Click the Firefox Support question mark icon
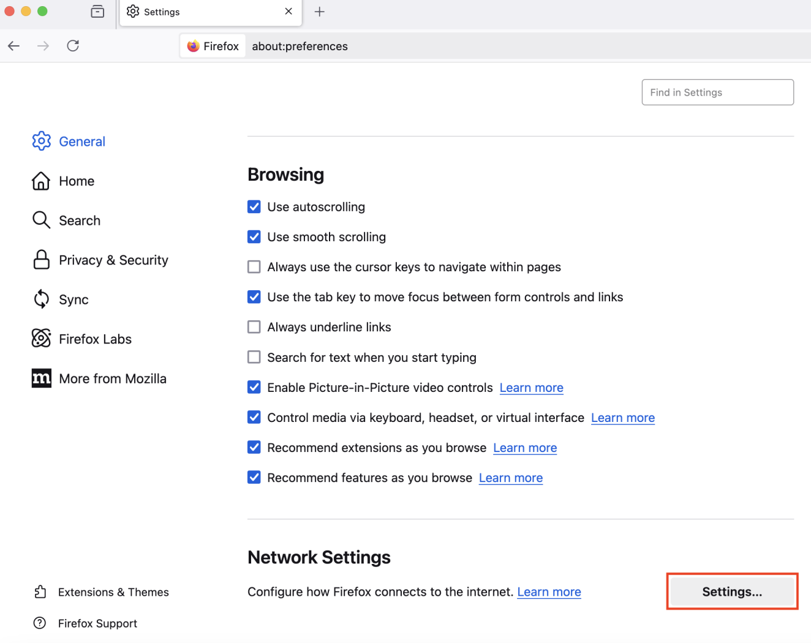The width and height of the screenshot is (811, 643). [x=40, y=623]
